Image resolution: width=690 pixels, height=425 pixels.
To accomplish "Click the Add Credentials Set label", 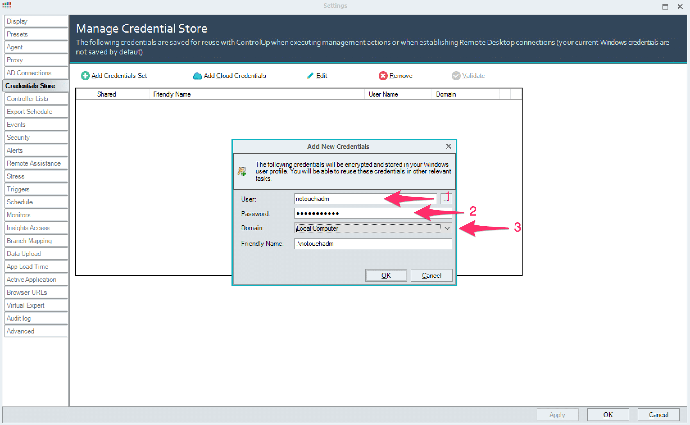I will click(x=119, y=76).
